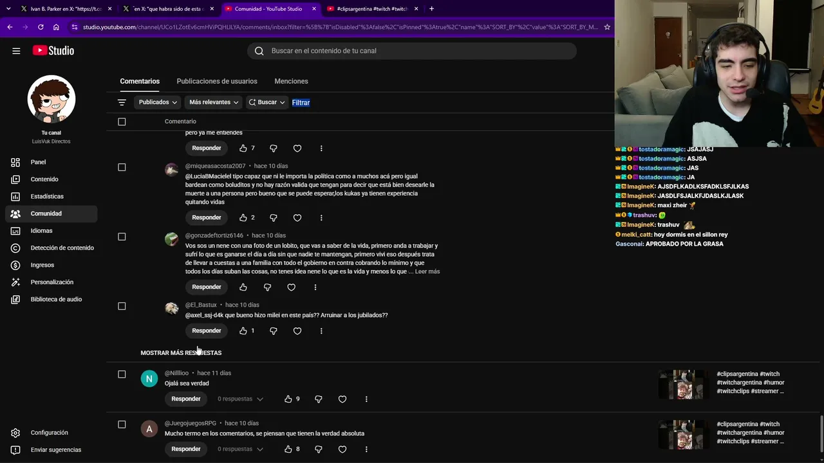This screenshot has height=463, width=824.
Task: Open the YouTube Studio hamburger menu
Action: (x=16, y=51)
